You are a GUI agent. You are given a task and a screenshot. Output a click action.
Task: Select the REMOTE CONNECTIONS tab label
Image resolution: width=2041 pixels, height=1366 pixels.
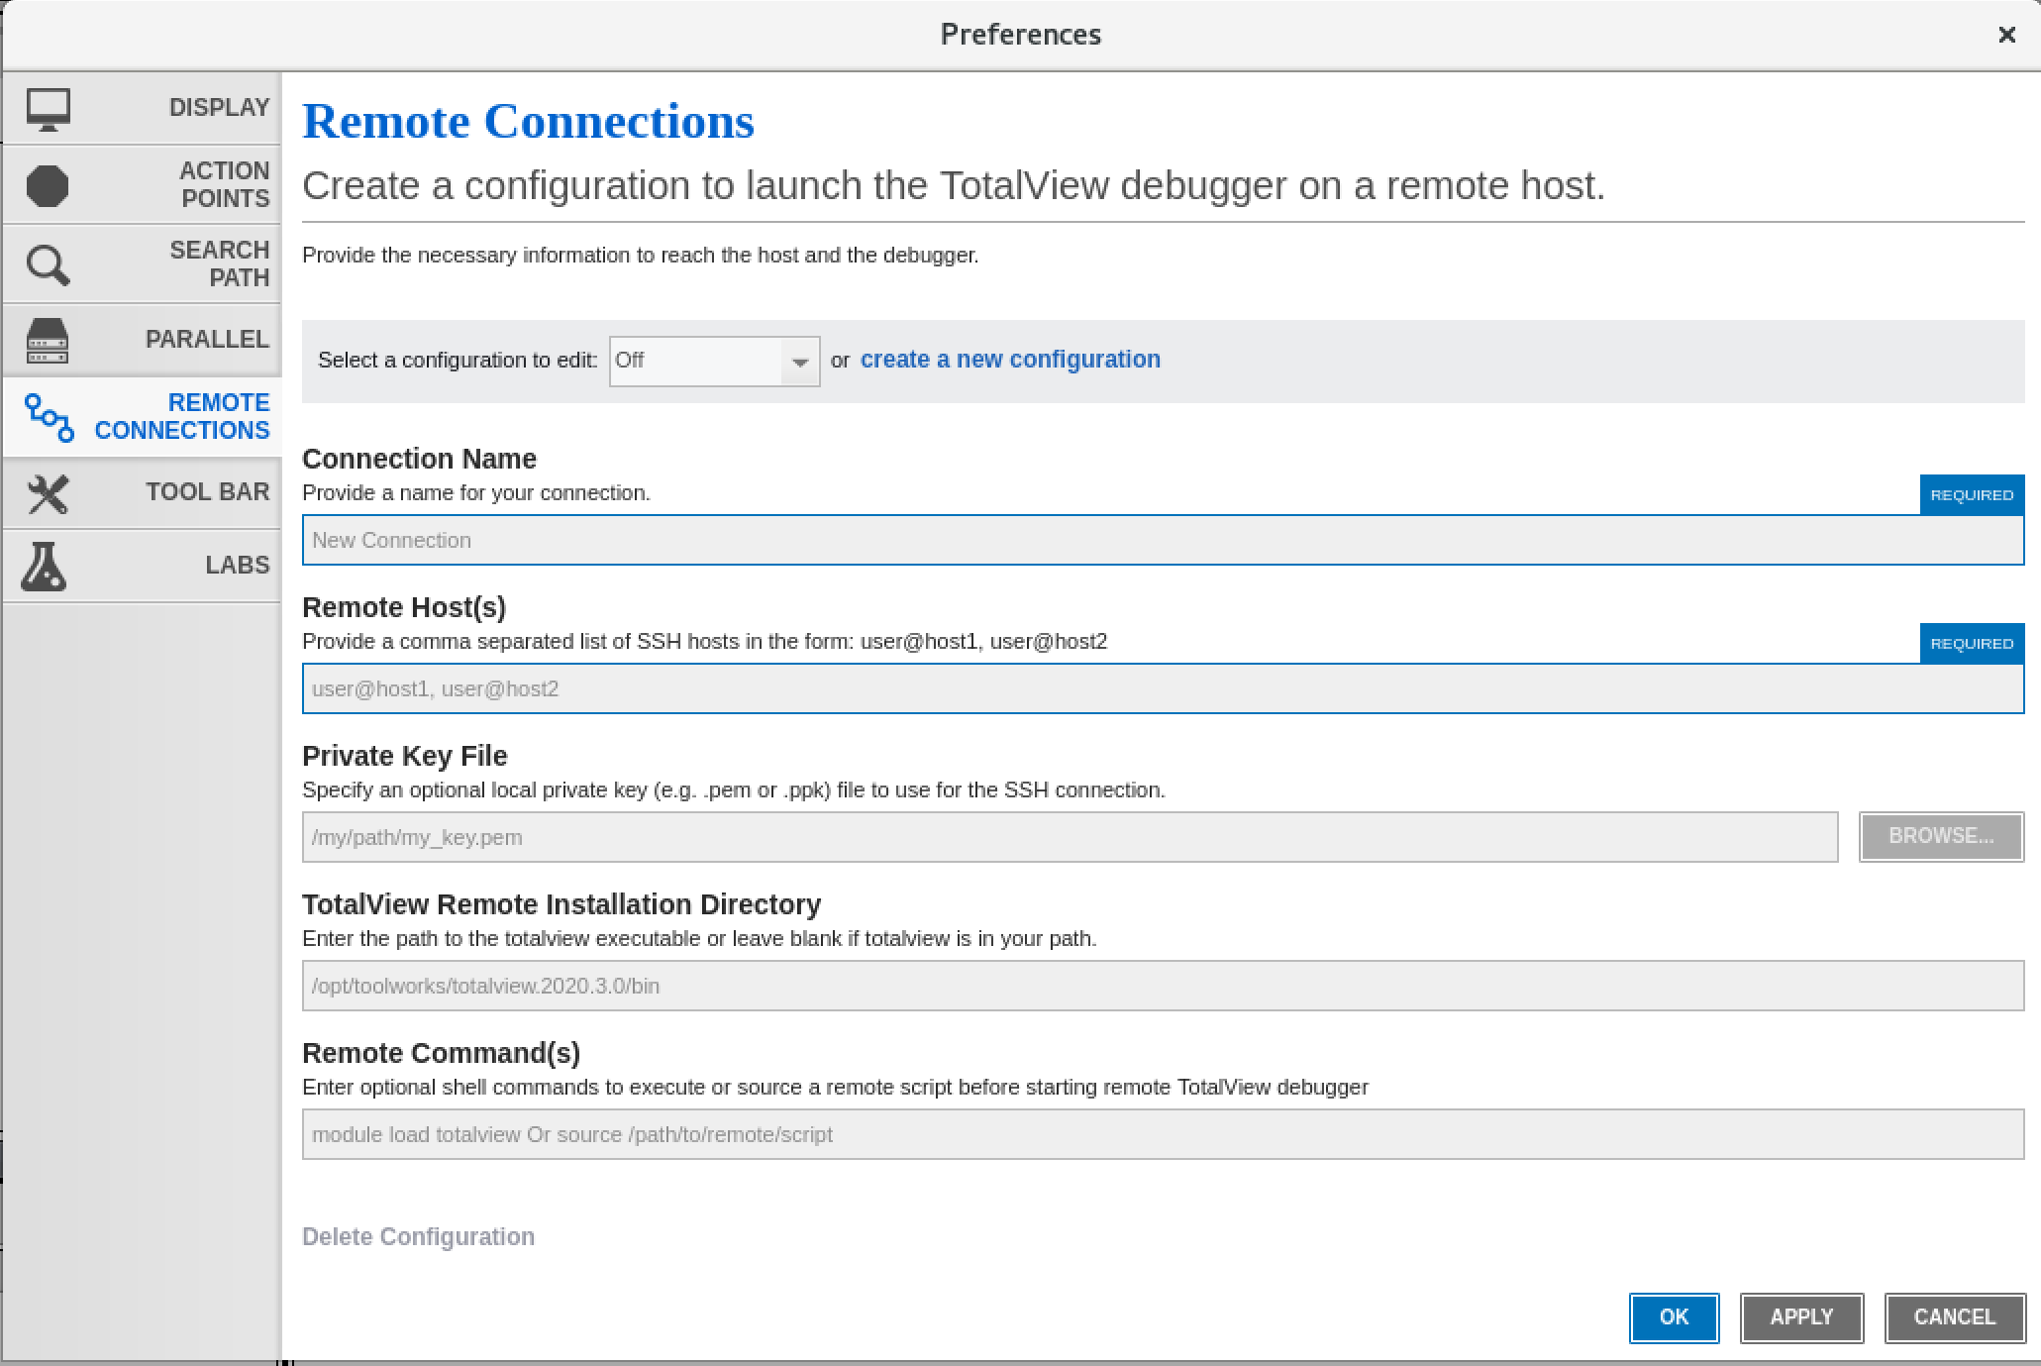pos(182,416)
